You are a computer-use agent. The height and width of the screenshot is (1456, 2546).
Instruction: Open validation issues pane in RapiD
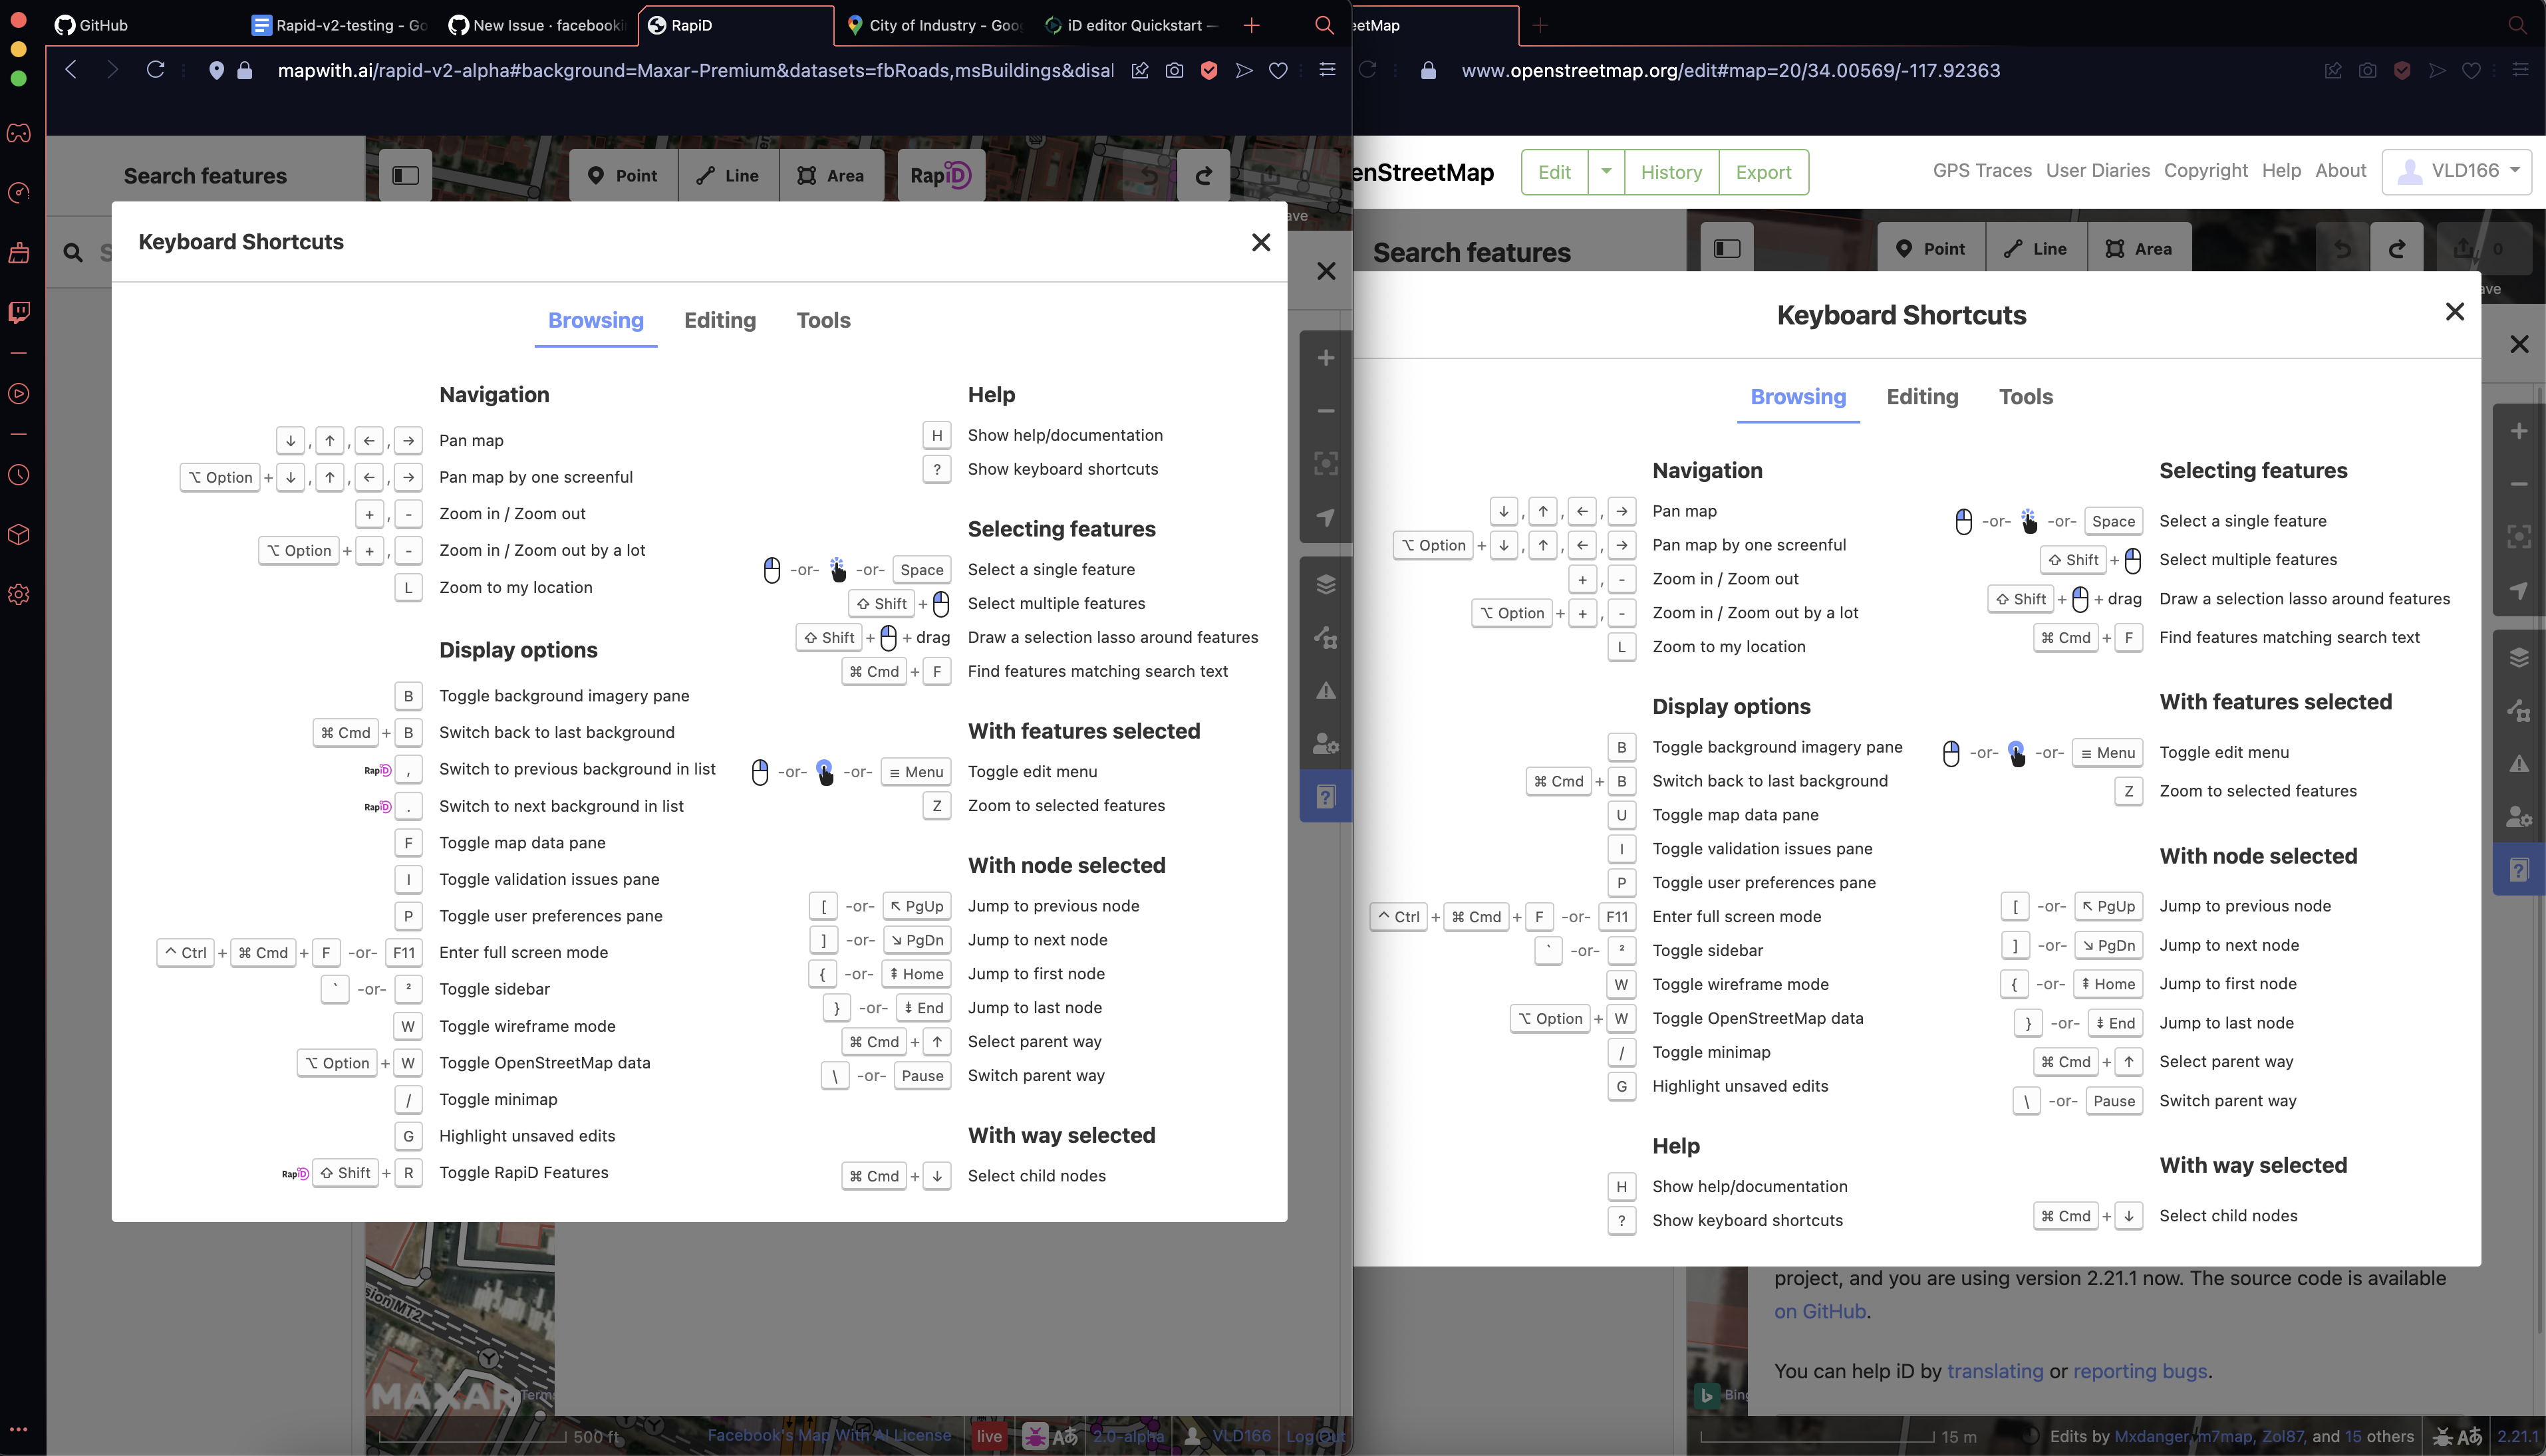pos(1326,690)
